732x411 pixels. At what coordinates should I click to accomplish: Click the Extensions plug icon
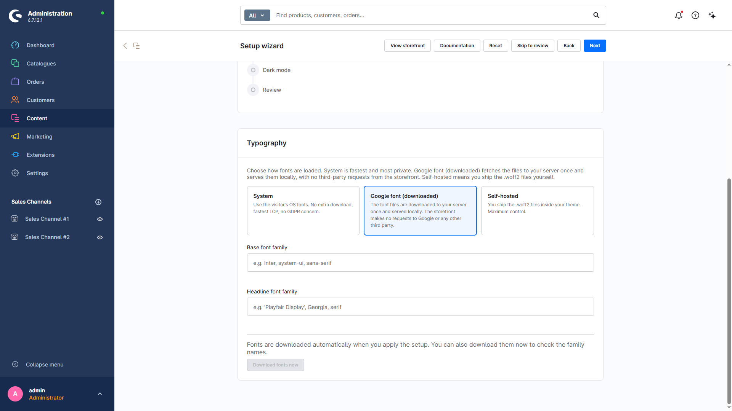15,155
